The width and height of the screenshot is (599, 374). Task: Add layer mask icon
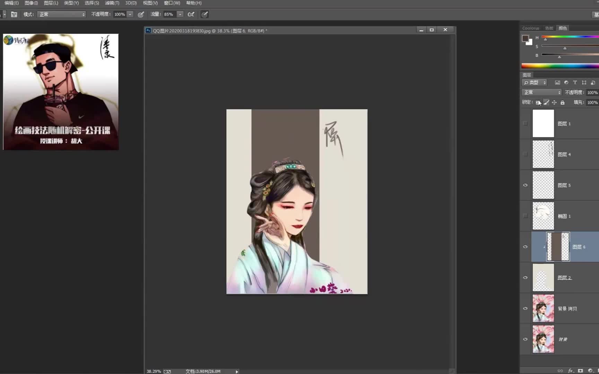pos(581,371)
